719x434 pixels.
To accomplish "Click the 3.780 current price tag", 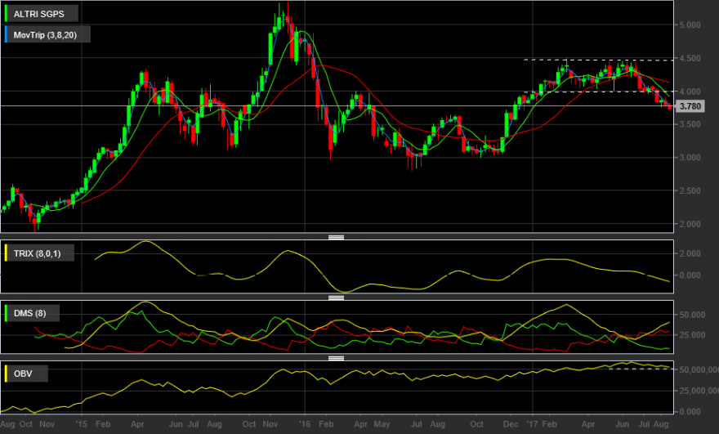I will pos(690,106).
